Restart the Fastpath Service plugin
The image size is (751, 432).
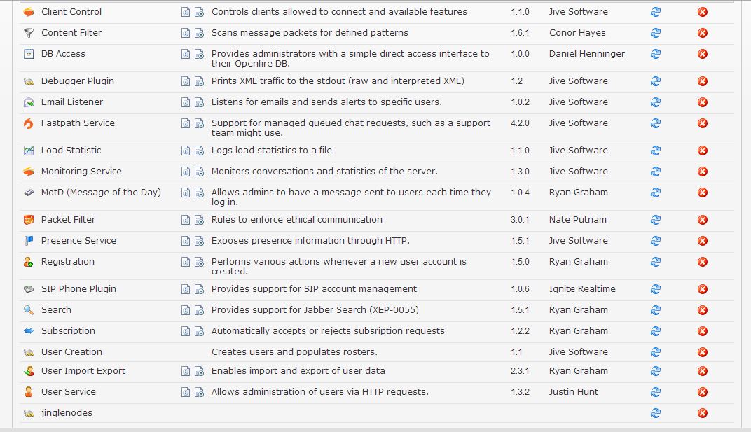pos(656,123)
